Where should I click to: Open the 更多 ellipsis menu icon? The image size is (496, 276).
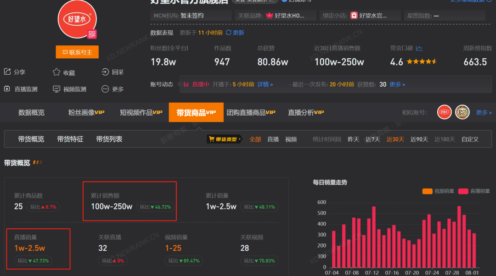(105, 89)
